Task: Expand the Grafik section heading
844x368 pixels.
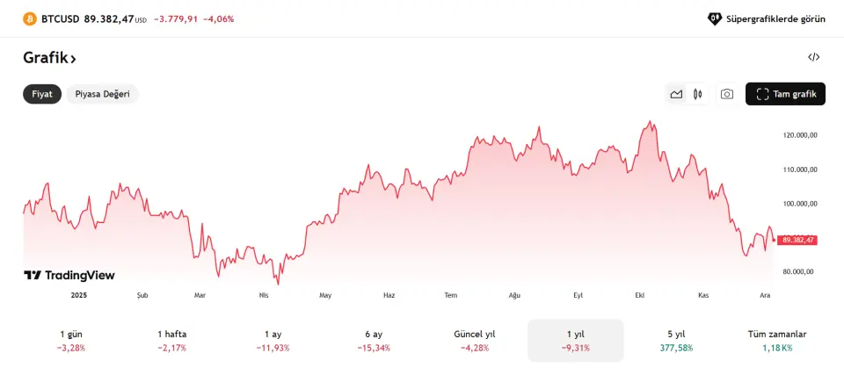Action: [50, 58]
